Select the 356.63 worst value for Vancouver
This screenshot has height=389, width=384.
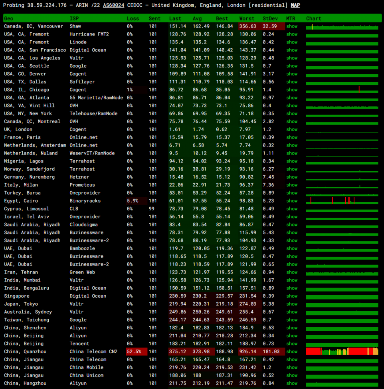(247, 26)
